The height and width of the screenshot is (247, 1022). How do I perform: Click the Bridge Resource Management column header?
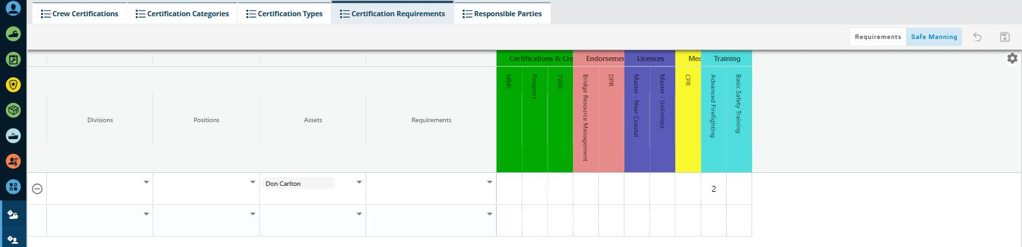tap(586, 119)
